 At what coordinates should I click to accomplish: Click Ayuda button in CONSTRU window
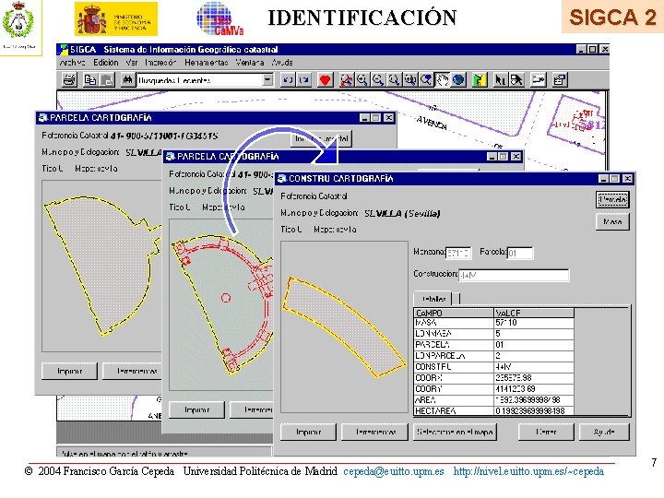(x=604, y=432)
